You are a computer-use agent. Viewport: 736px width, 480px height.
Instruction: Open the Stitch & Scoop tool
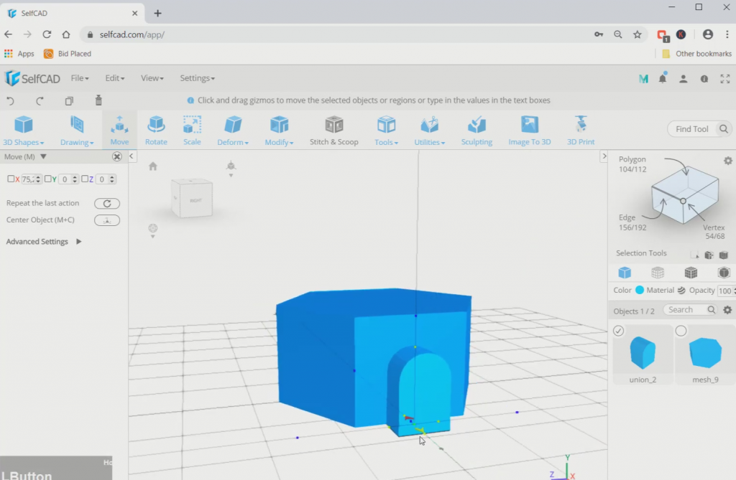coord(333,129)
